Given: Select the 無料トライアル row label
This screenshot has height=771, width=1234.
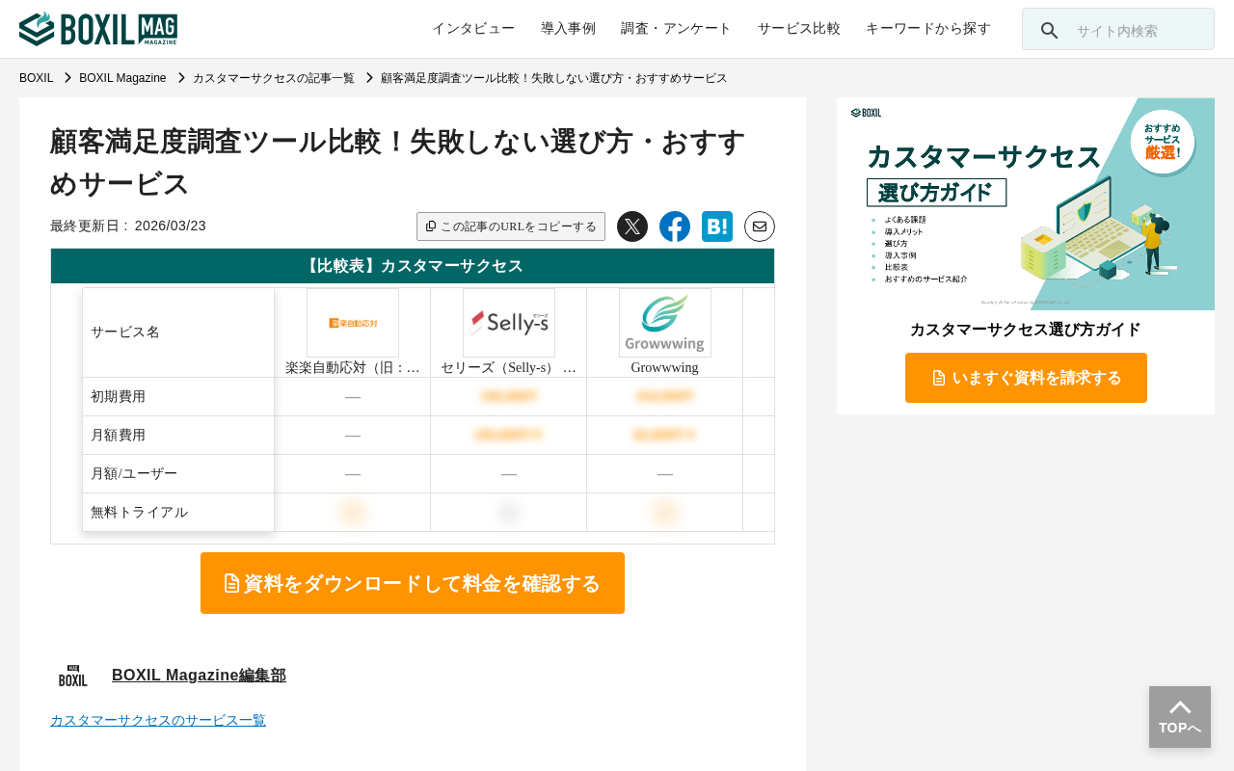Looking at the screenshot, I should 178,512.
